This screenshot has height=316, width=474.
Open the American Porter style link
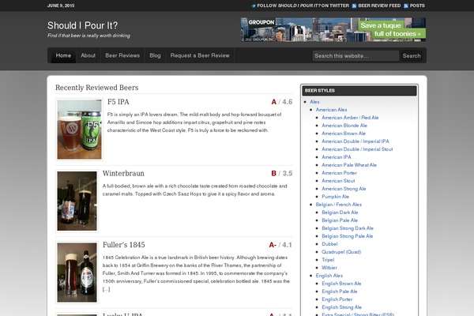pyautogui.click(x=339, y=173)
